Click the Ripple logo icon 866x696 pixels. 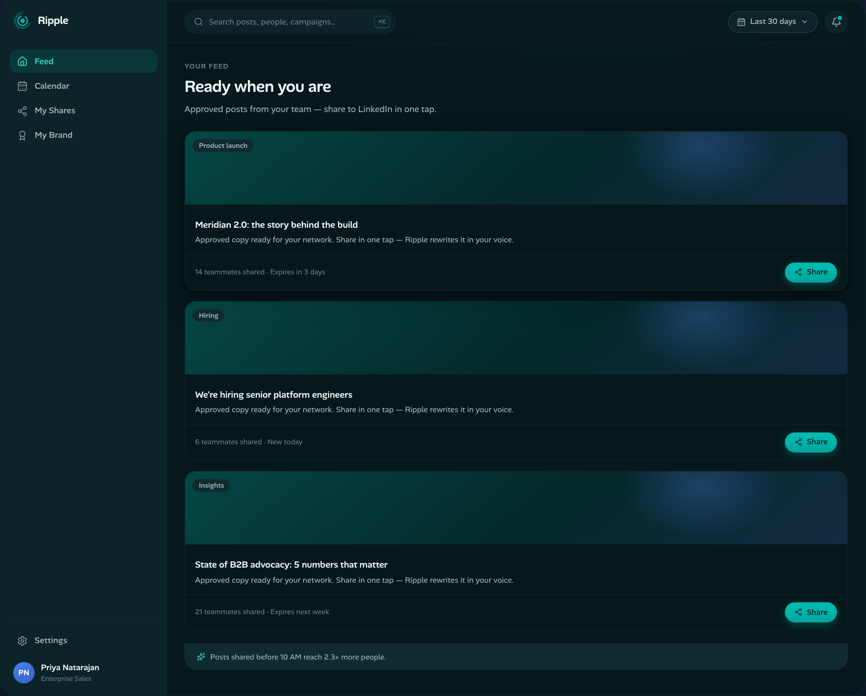(22, 20)
